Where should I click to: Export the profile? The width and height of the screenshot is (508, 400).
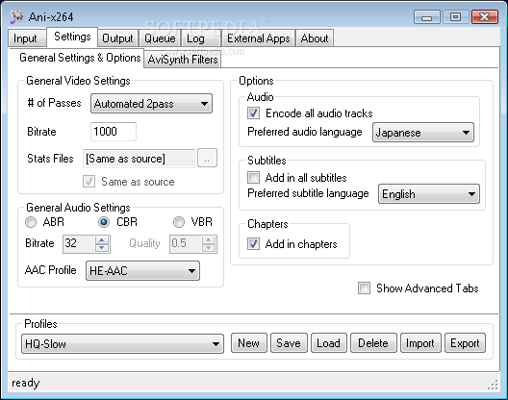point(465,343)
